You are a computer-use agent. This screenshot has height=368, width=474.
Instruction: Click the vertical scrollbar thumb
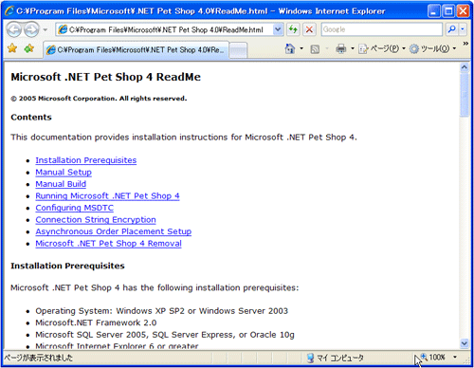point(465,95)
